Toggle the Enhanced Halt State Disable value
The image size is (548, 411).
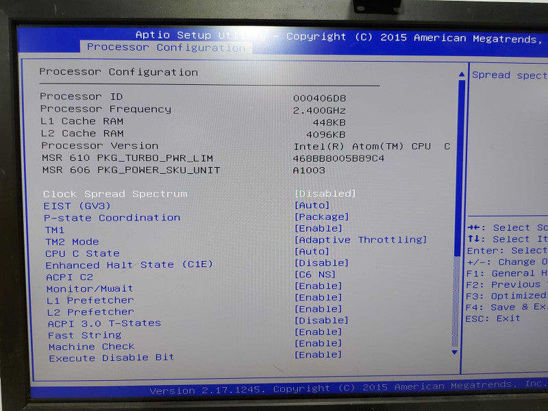coord(322,263)
